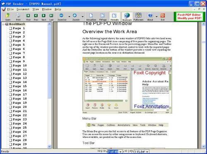
Task: Toggle the Bookmark panel button
Action: [x=127, y=17]
